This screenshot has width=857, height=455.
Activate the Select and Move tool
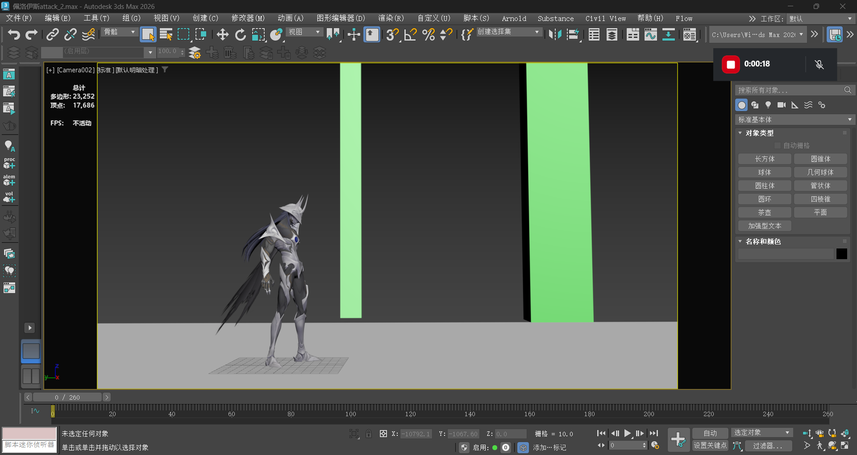point(222,34)
